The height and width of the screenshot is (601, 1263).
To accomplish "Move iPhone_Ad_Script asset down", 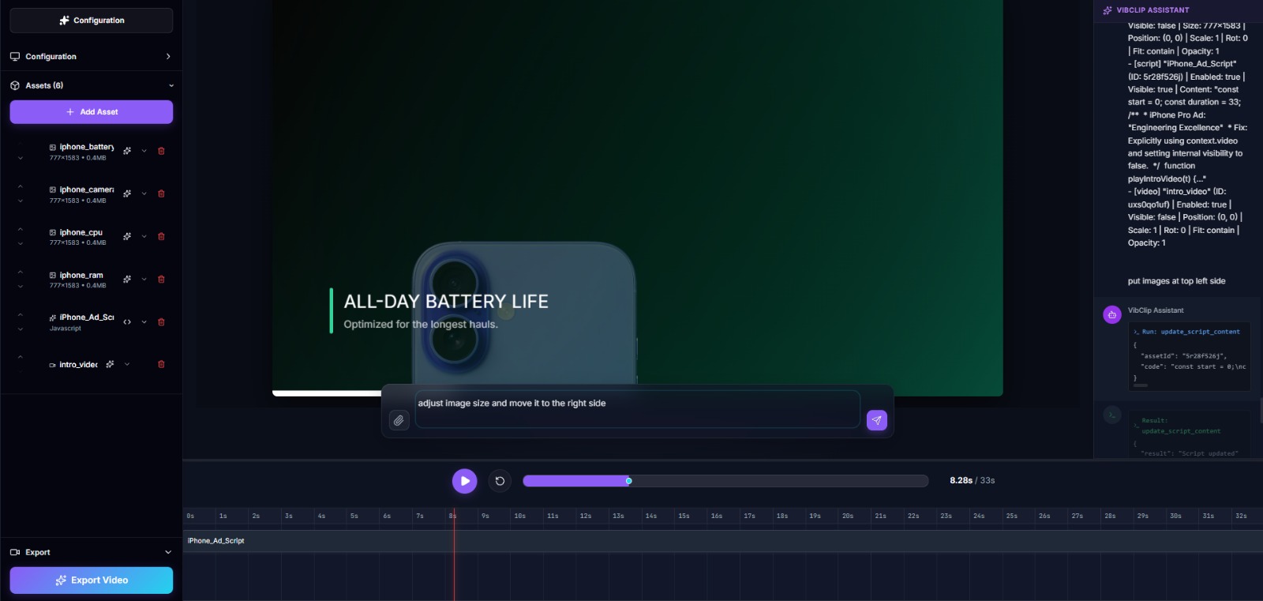I will tap(21, 329).
